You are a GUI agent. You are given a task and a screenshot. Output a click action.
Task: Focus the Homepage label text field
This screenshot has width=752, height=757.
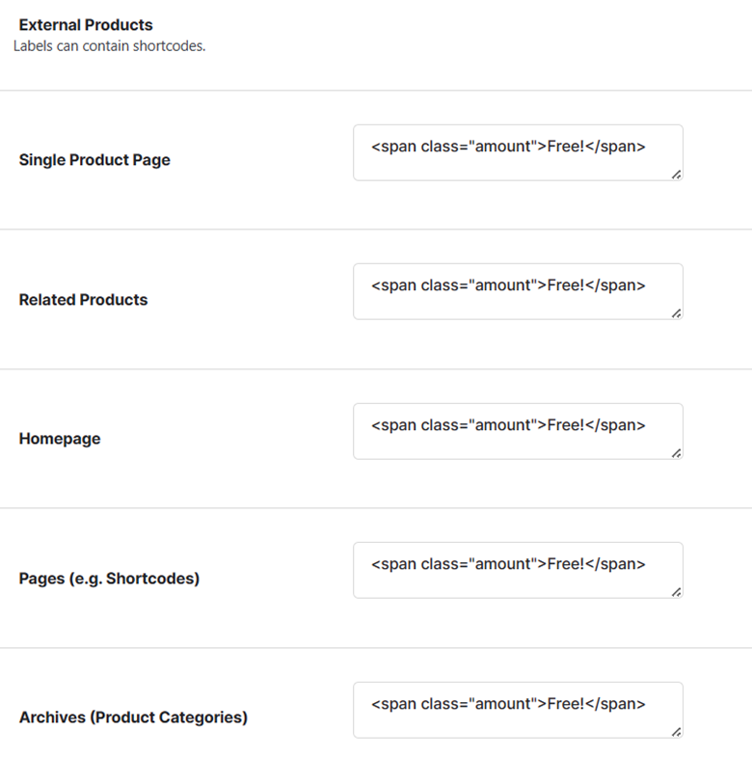point(518,431)
